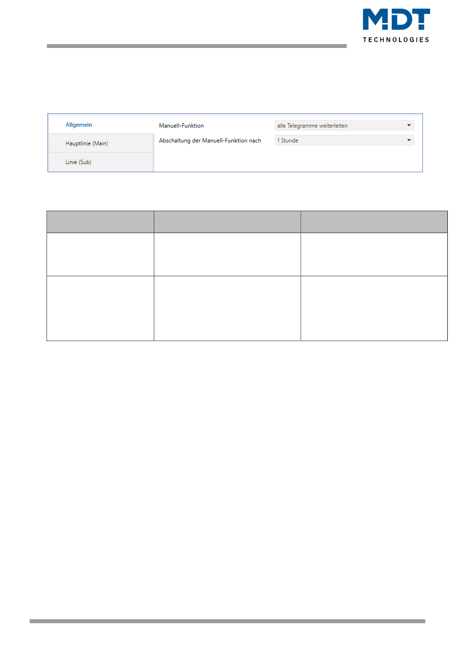
Task: Open the Allgemein tab
Action: click(x=101, y=125)
